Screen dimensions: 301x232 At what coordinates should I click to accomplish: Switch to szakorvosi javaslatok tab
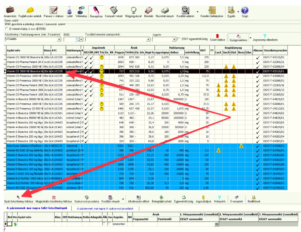coord(105,208)
